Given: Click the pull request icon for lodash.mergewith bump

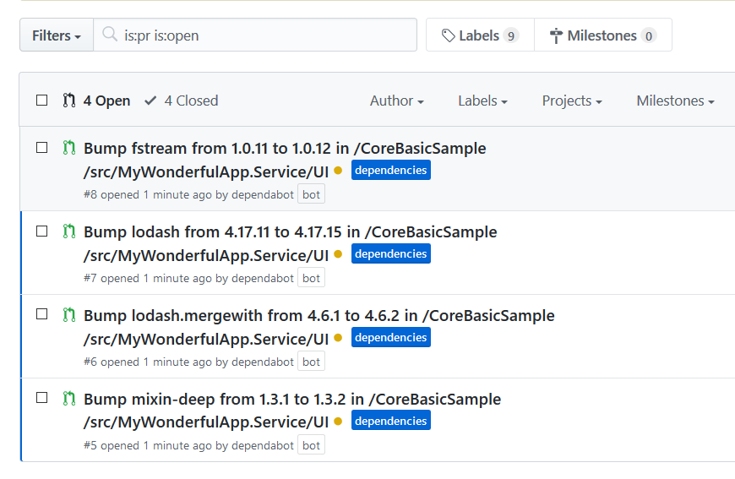Looking at the screenshot, I should [x=69, y=315].
